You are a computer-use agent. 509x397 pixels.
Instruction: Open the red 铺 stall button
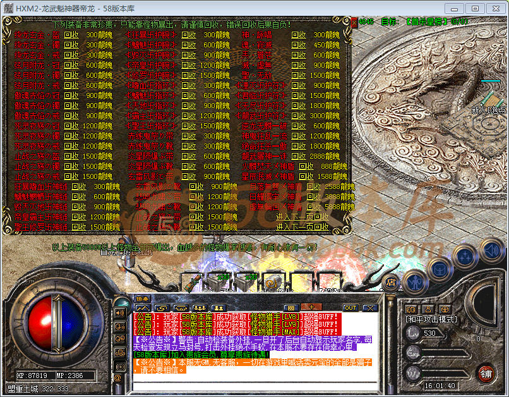pyautogui.click(x=486, y=374)
